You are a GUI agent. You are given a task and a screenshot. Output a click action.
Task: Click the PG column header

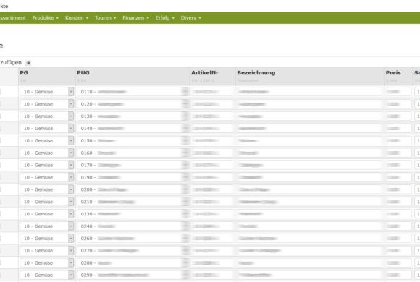(24, 73)
